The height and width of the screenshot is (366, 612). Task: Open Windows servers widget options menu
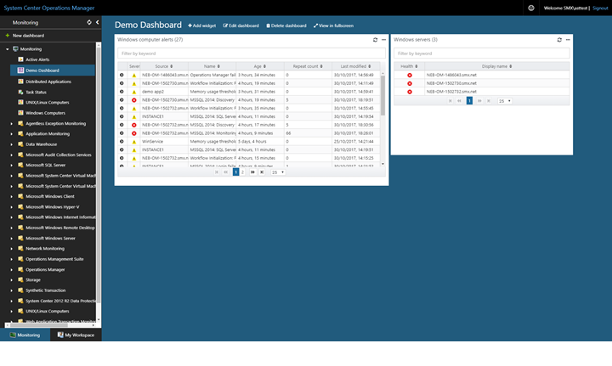[x=568, y=40]
